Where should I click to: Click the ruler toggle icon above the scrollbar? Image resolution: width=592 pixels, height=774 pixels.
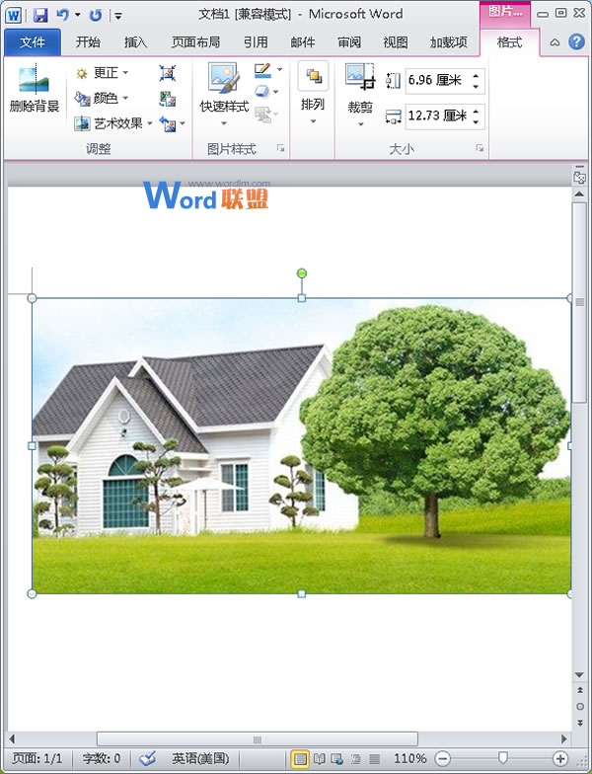pyautogui.click(x=580, y=178)
